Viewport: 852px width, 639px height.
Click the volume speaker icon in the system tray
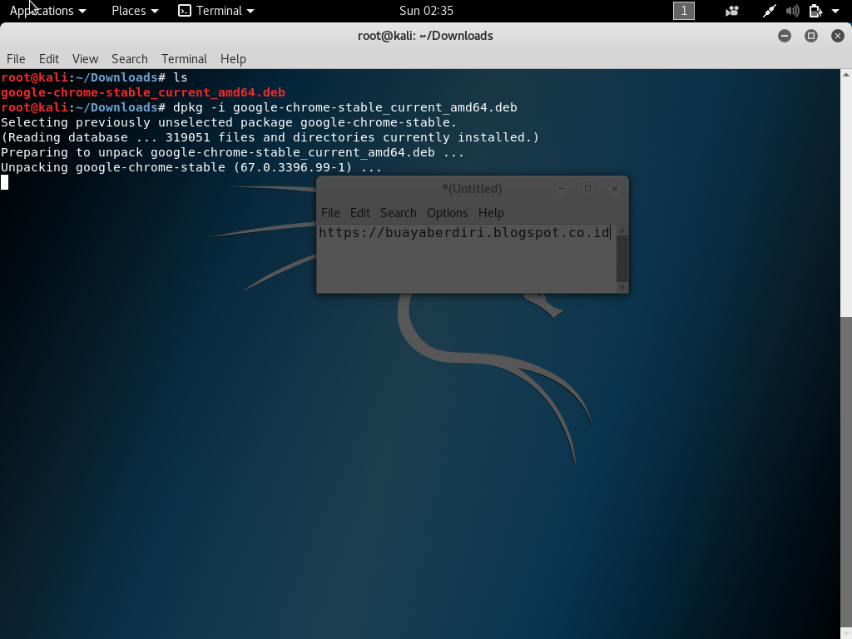(x=791, y=11)
